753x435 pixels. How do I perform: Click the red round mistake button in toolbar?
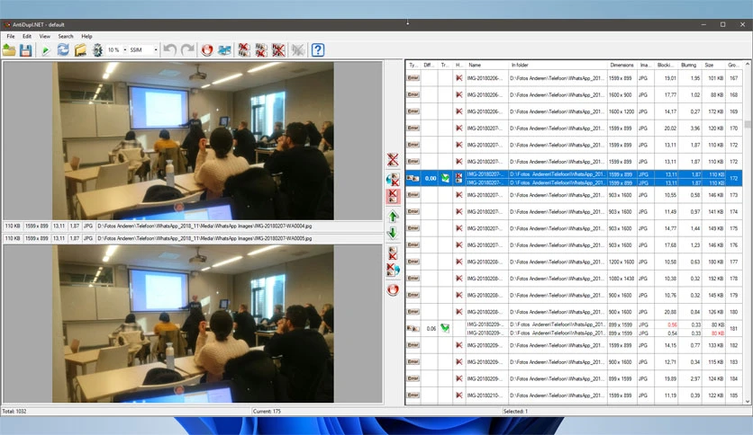point(207,49)
